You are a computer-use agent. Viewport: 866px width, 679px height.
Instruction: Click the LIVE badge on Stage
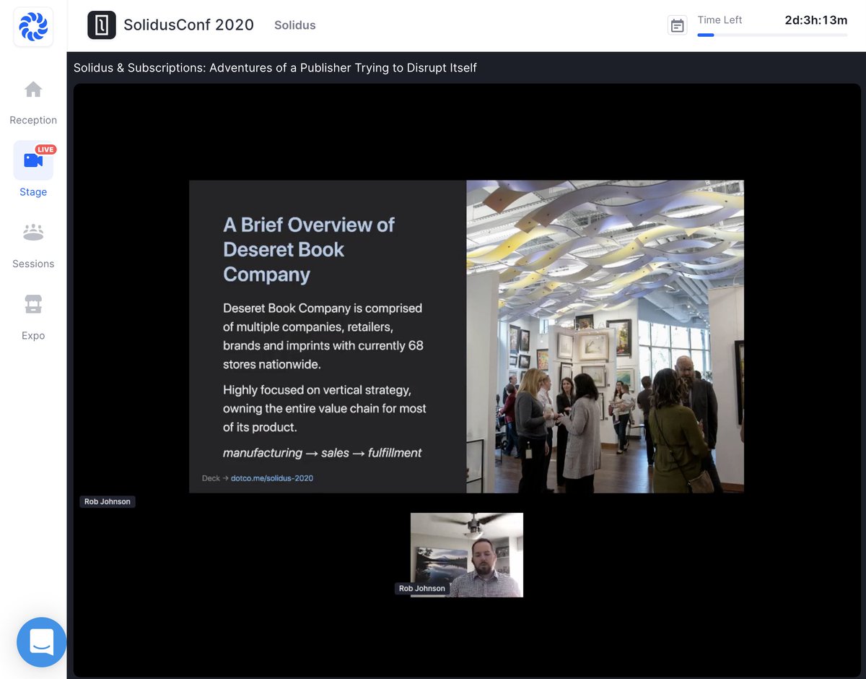coord(46,150)
